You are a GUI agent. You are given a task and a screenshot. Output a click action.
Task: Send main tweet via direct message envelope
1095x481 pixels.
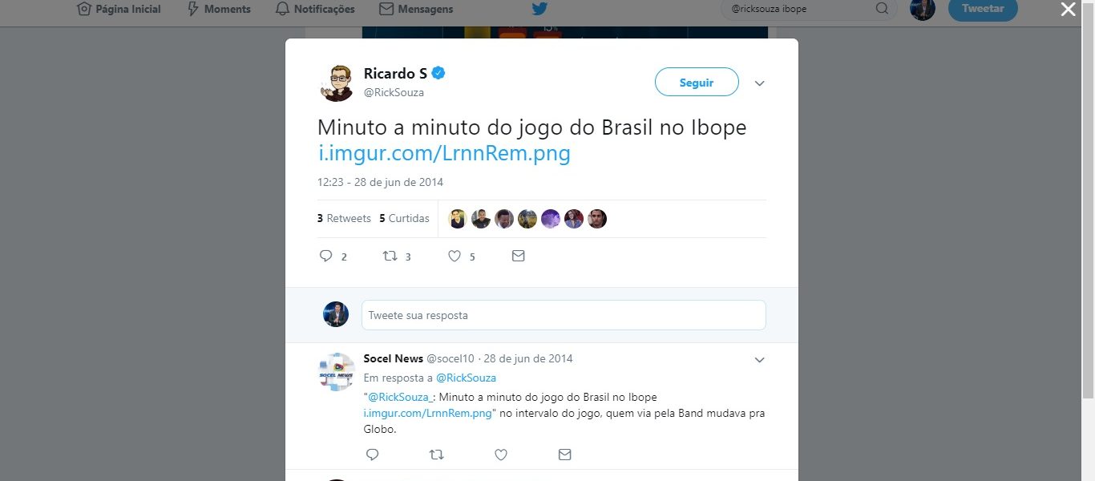point(518,256)
